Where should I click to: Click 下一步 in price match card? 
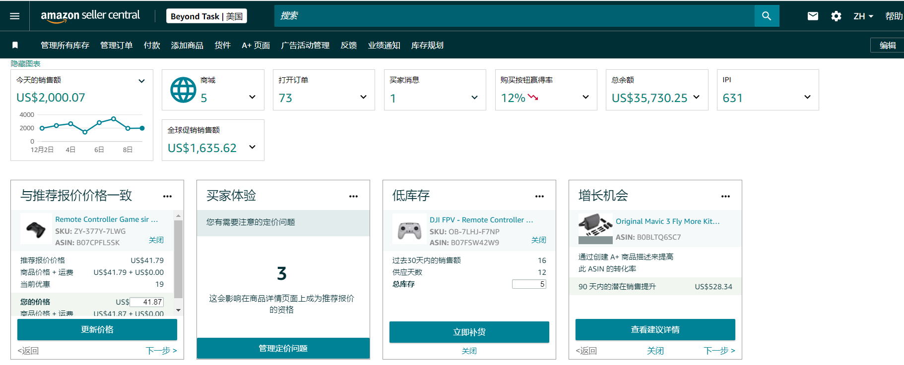[x=161, y=351]
